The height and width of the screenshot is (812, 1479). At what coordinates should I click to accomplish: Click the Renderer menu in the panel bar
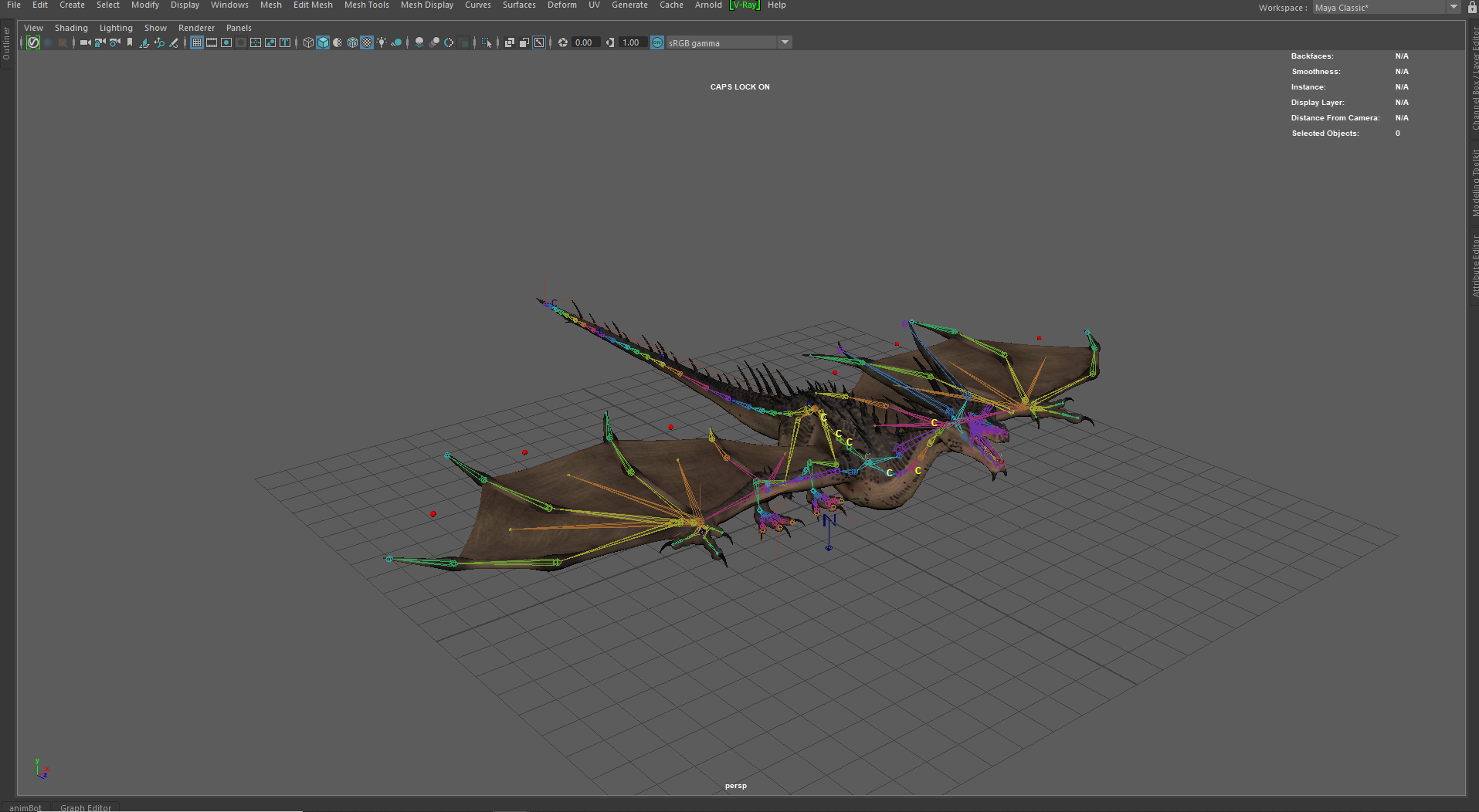196,28
